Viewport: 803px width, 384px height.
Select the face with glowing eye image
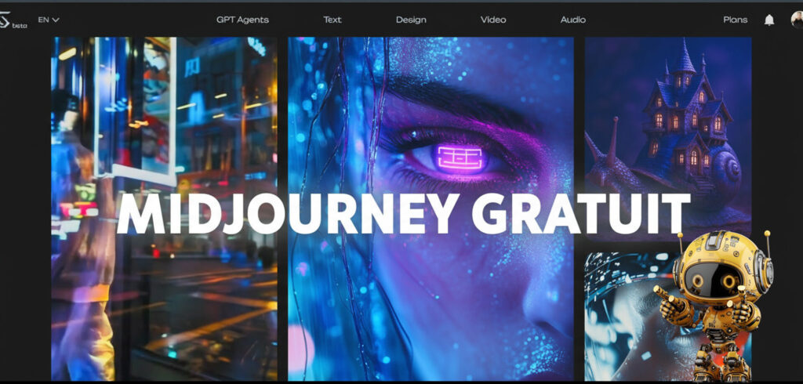click(430, 298)
